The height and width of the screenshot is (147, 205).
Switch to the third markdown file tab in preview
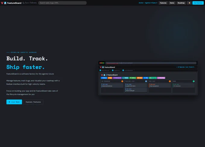coord(128,70)
